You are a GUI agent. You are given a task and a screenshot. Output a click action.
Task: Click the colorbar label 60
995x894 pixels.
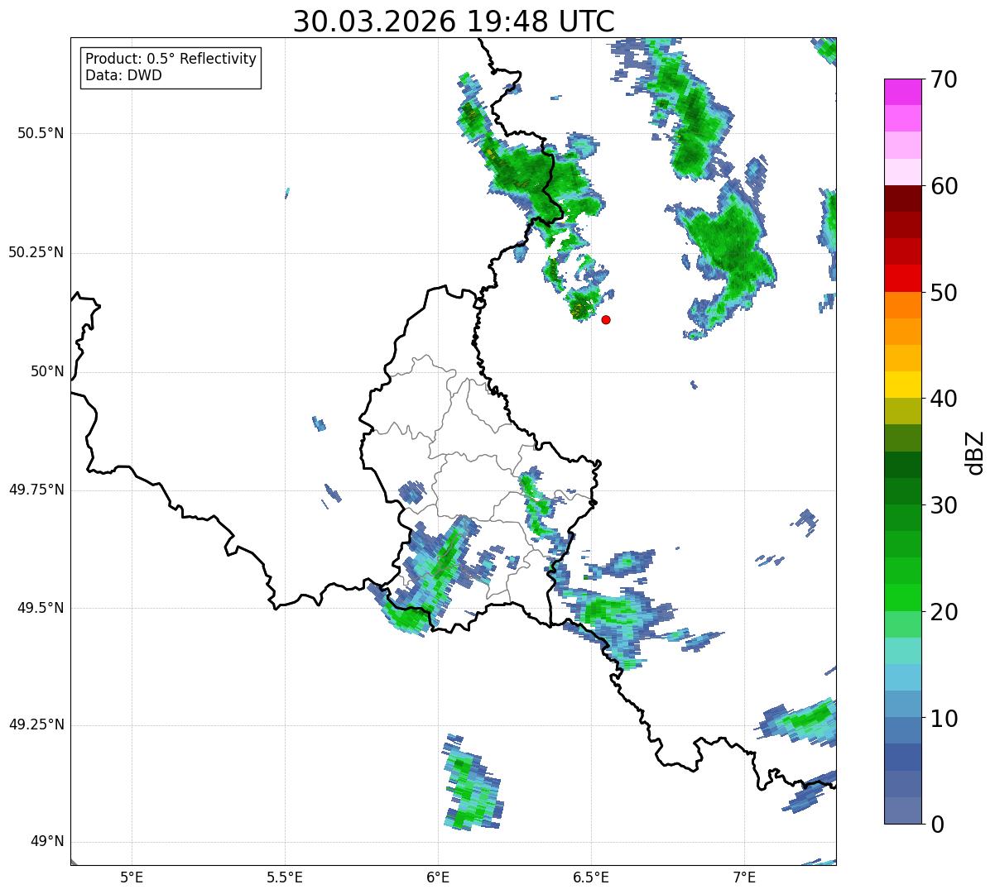pos(943,186)
